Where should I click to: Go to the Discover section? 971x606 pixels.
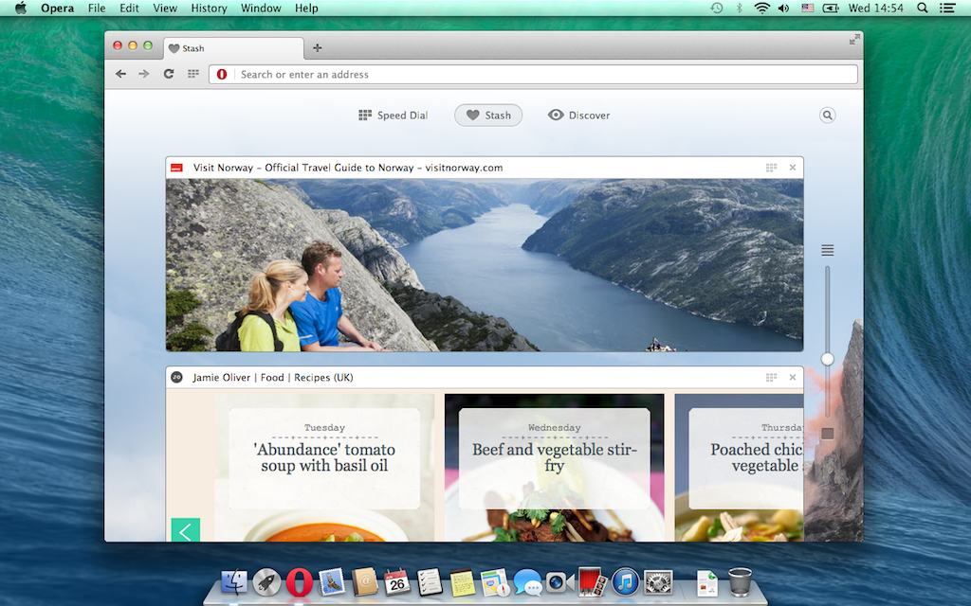click(x=578, y=116)
